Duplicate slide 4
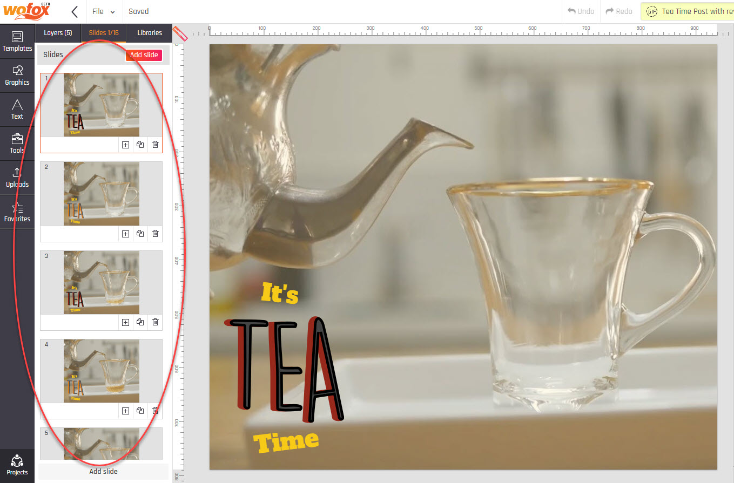This screenshot has height=483, width=734. (x=140, y=411)
